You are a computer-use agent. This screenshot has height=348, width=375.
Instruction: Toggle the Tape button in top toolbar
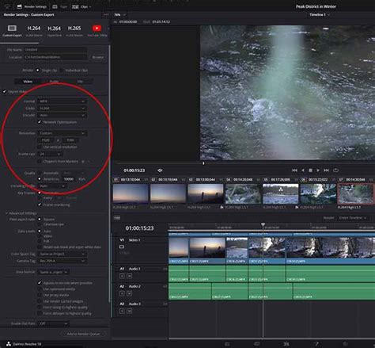click(x=60, y=6)
